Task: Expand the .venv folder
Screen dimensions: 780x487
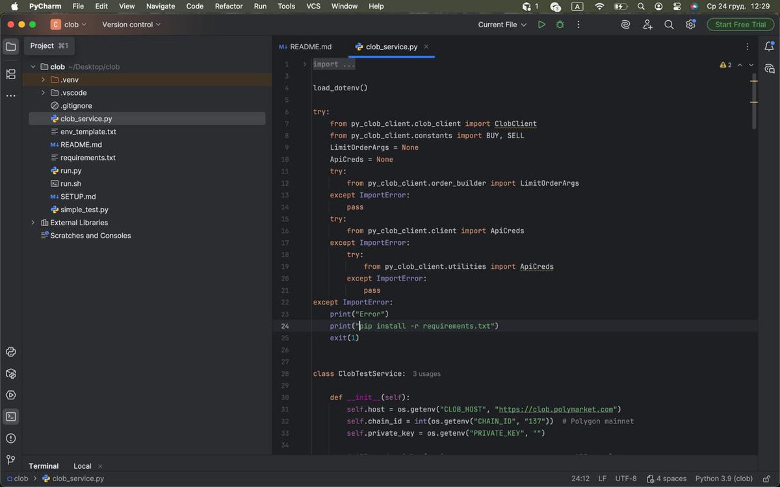Action: click(44, 80)
